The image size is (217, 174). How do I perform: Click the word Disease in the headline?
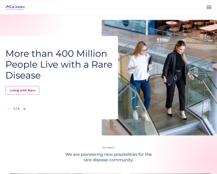(x=23, y=75)
